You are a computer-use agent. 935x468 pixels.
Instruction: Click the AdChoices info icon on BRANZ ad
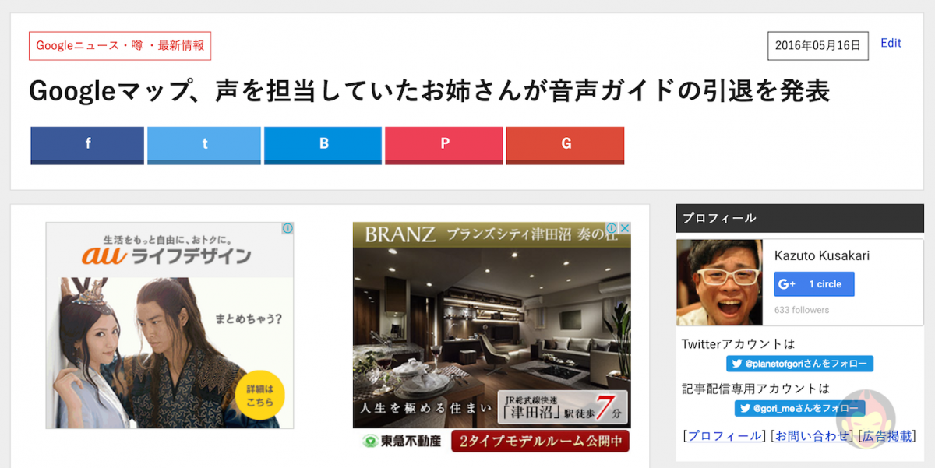(x=612, y=228)
